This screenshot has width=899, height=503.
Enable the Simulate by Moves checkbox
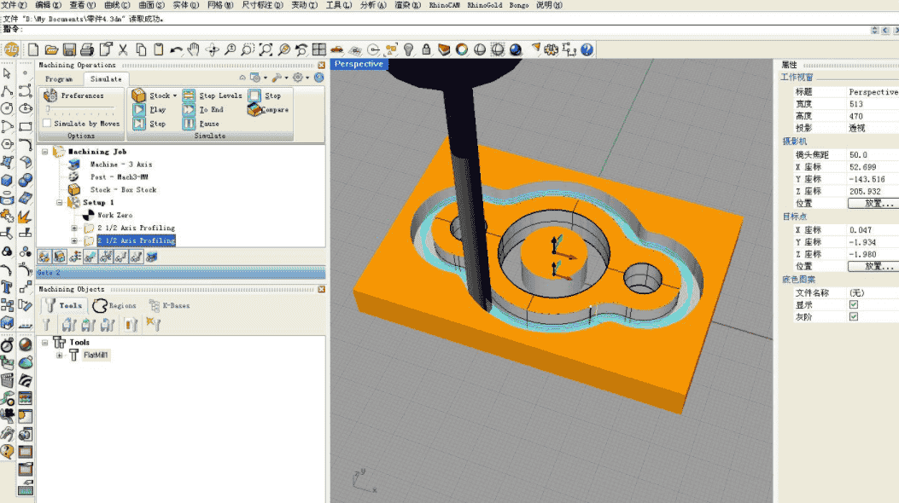tap(47, 124)
